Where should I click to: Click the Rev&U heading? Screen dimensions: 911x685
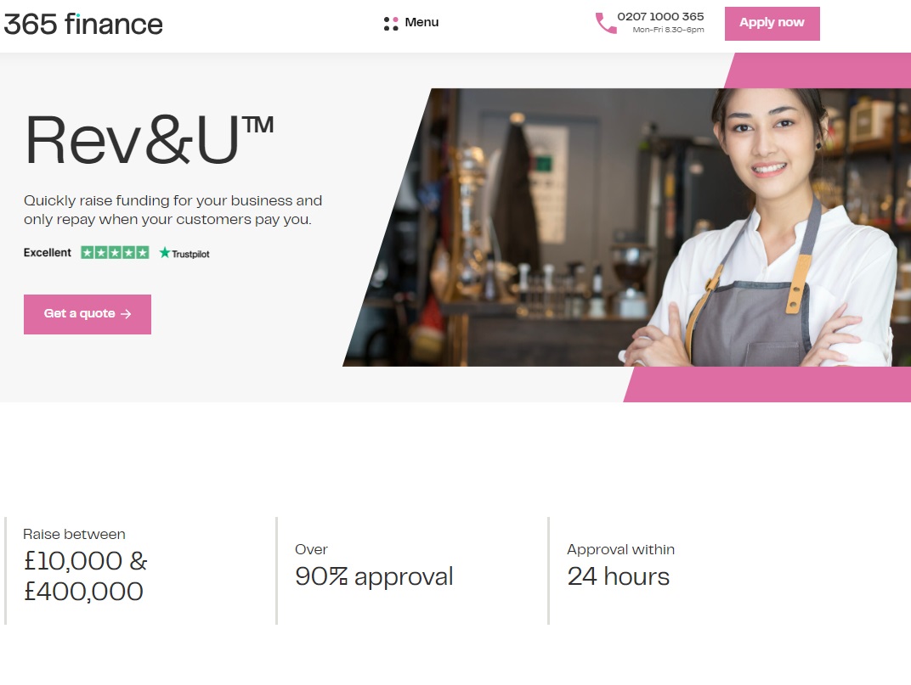coord(149,141)
